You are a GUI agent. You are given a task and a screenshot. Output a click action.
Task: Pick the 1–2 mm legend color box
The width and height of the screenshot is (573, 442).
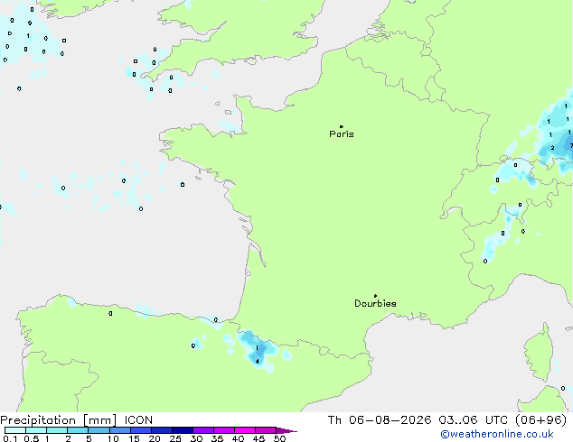coord(57,430)
